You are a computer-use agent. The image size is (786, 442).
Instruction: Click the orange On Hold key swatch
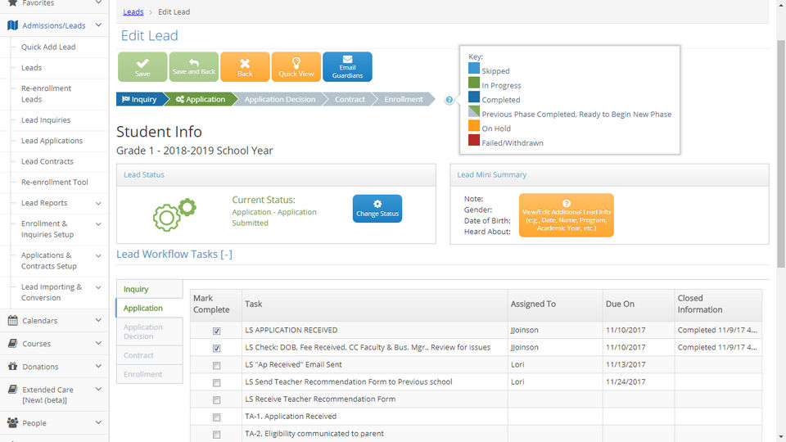[474, 126]
